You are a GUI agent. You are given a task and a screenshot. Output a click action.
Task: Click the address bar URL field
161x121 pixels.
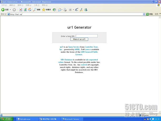click(x=76, y=14)
